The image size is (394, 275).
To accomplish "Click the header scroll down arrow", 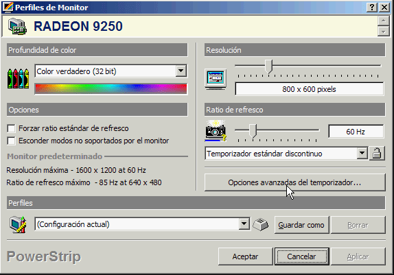I will pyautogui.click(x=384, y=31).
